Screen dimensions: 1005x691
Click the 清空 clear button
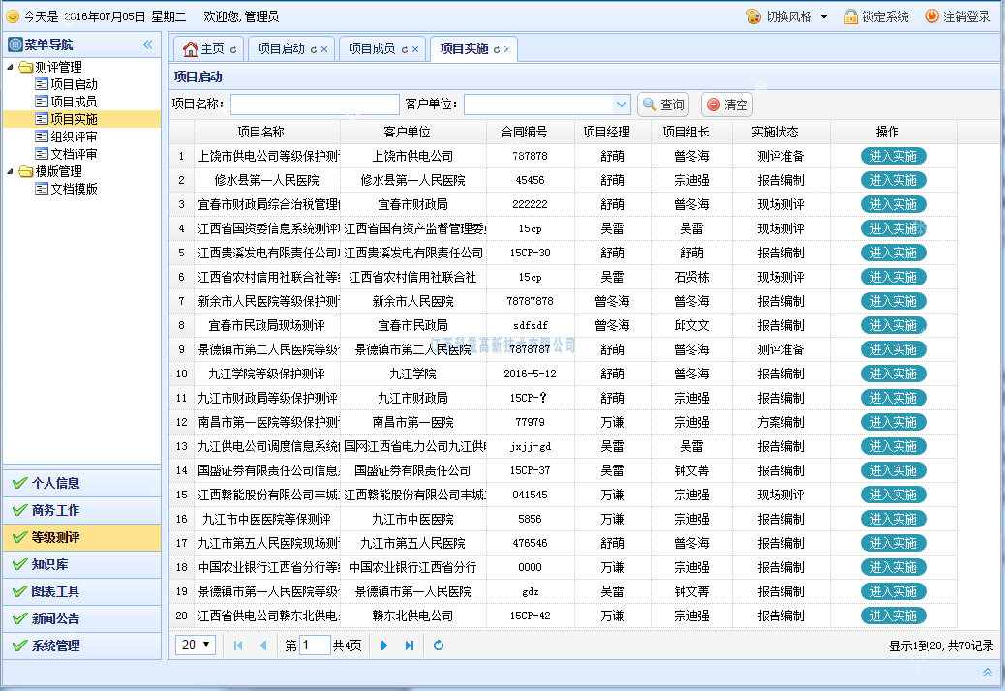tap(727, 105)
